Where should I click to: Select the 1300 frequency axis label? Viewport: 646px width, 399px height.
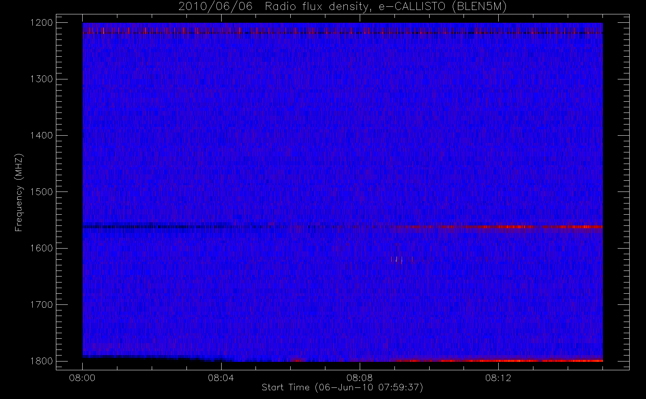[42, 79]
